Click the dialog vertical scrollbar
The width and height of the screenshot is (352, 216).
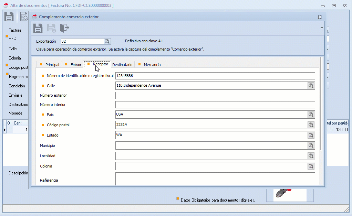[321, 103]
